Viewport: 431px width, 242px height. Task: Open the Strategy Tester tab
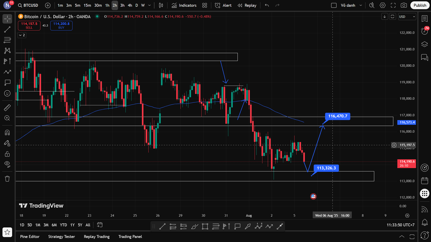[x=61, y=237]
